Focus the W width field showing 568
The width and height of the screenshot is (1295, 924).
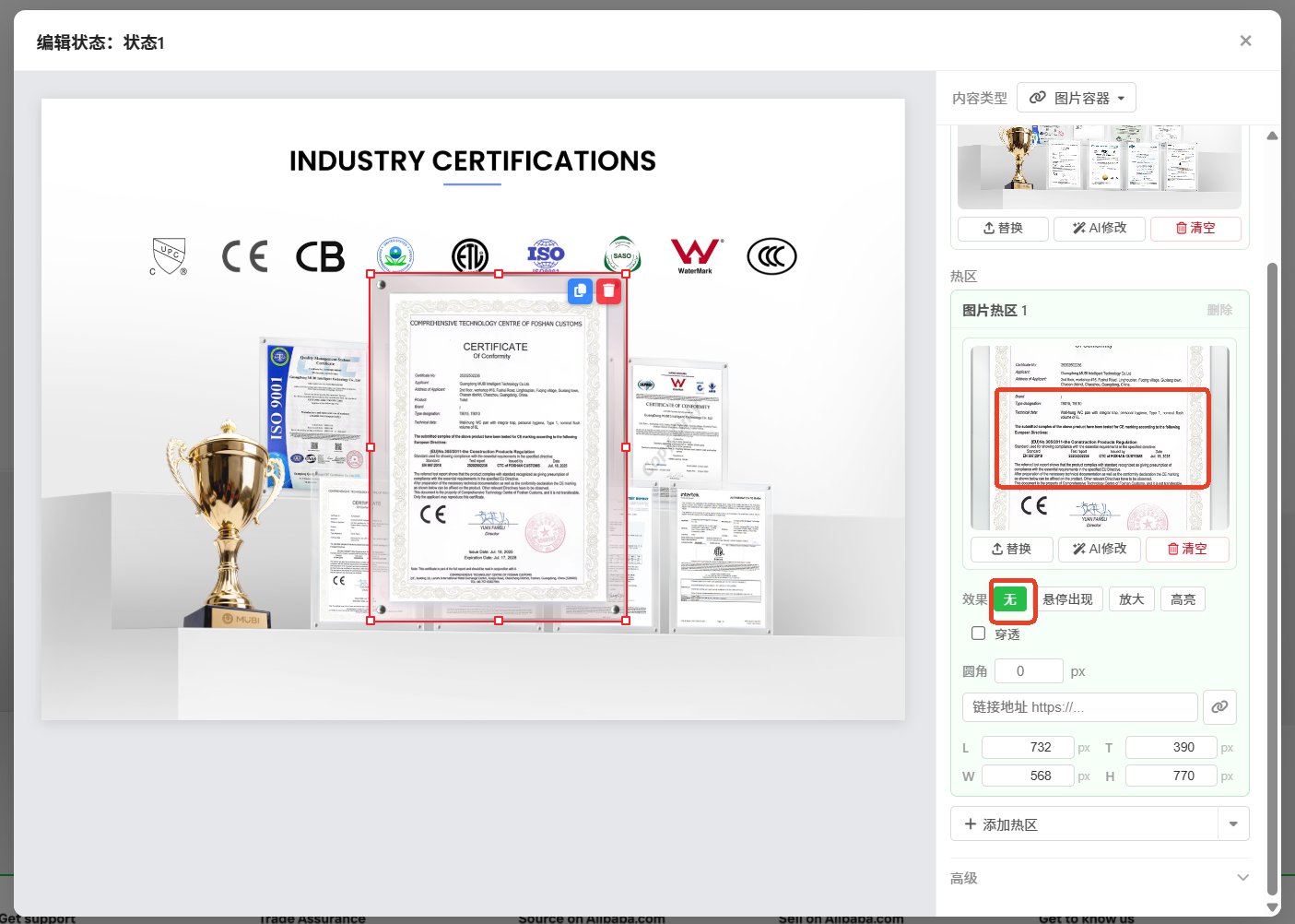click(x=1028, y=776)
